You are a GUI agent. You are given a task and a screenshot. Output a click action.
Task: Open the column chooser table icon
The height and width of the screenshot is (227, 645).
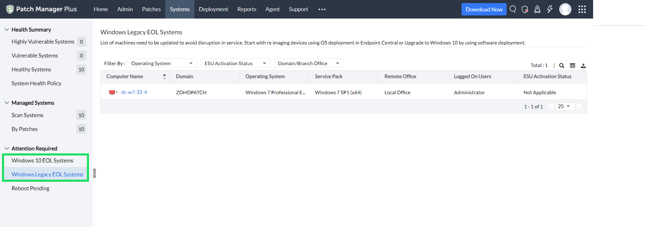pyautogui.click(x=572, y=65)
